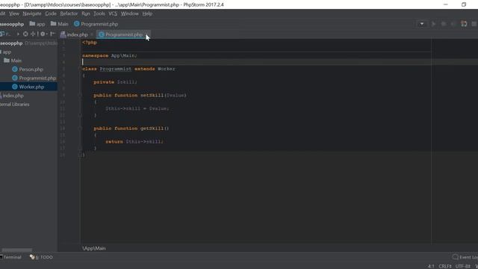Select index.php in project tree

click(x=13, y=96)
